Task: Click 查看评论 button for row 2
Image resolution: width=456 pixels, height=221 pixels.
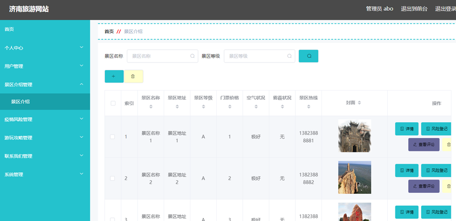Action: (x=424, y=186)
